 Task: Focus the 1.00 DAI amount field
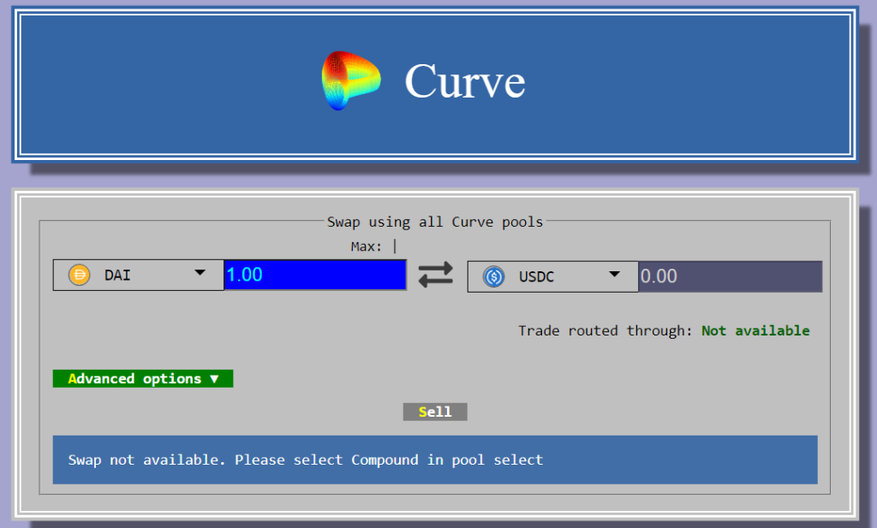[315, 275]
